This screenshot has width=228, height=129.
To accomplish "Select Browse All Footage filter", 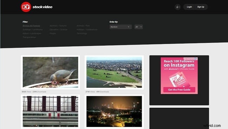I will (32, 26).
